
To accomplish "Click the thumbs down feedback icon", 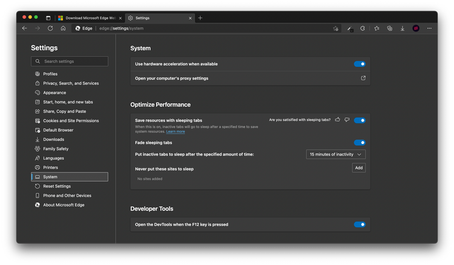I will [x=347, y=120].
